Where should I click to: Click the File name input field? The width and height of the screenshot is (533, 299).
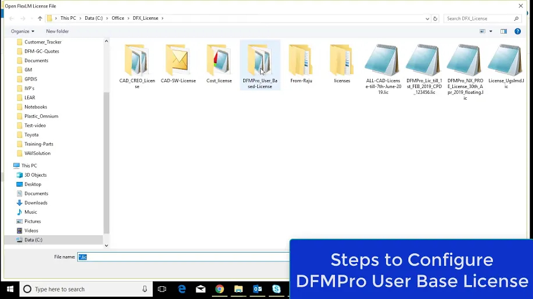point(183,257)
